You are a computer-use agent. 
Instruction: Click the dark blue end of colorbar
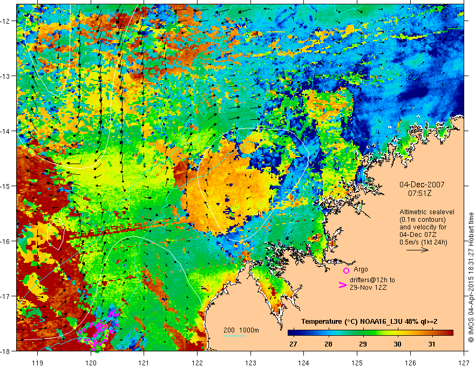pyautogui.click(x=291, y=333)
